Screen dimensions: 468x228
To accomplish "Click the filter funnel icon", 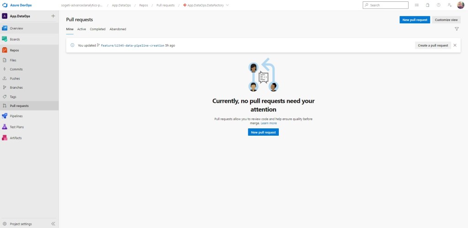I will [457, 29].
